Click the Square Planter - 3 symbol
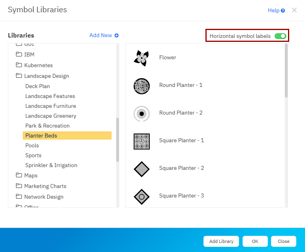305x252 pixels. (x=141, y=196)
